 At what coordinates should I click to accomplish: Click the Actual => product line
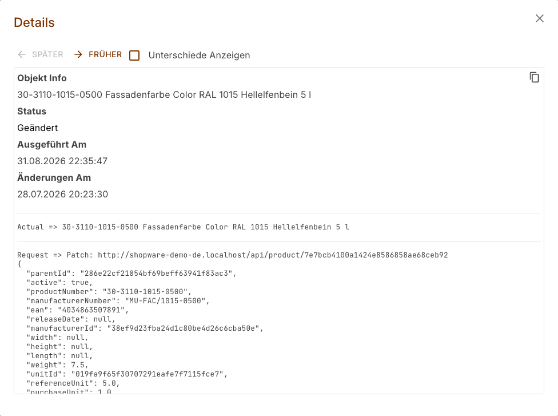184,227
